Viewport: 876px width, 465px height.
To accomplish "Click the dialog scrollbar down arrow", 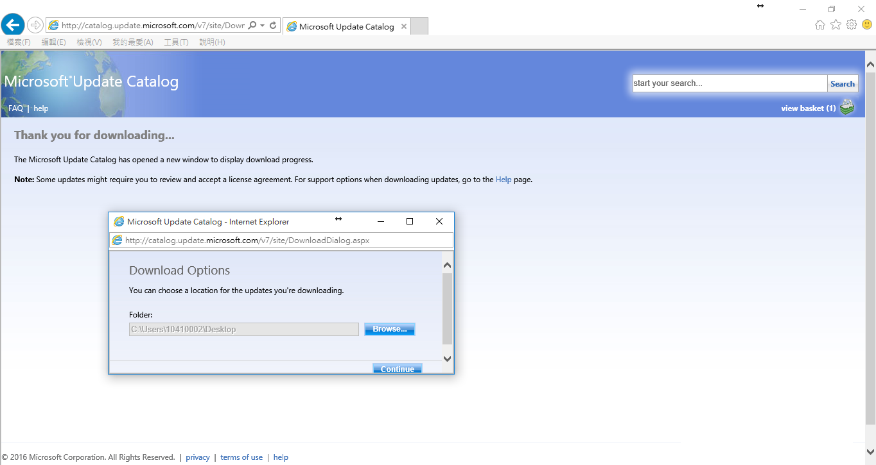I will click(x=448, y=359).
